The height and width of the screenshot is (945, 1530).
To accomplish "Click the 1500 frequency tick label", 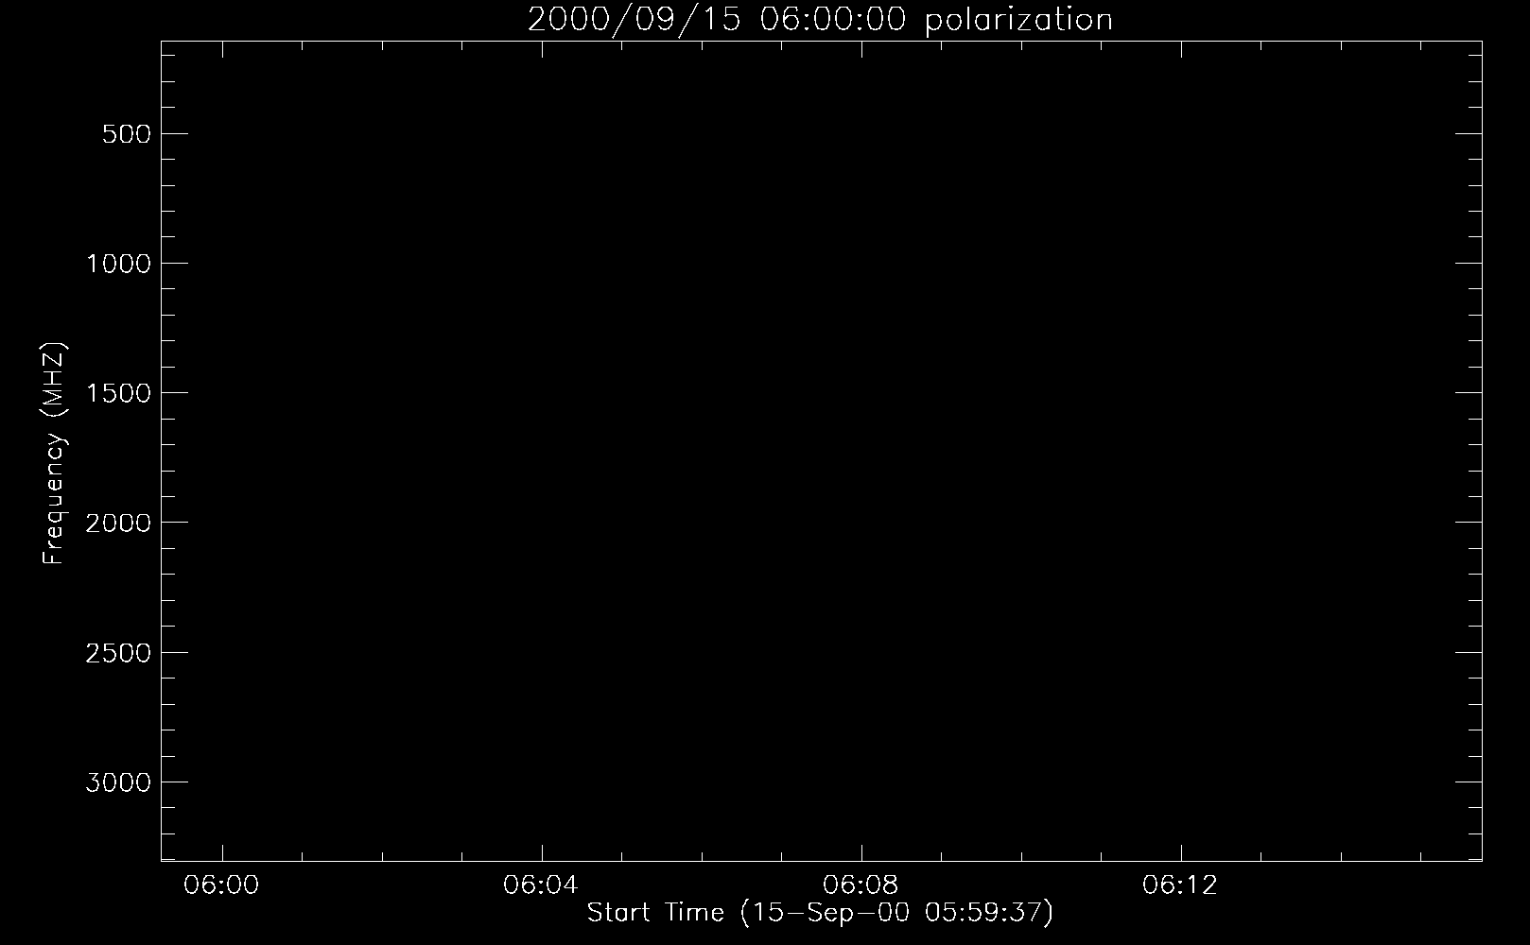I will pos(118,393).
